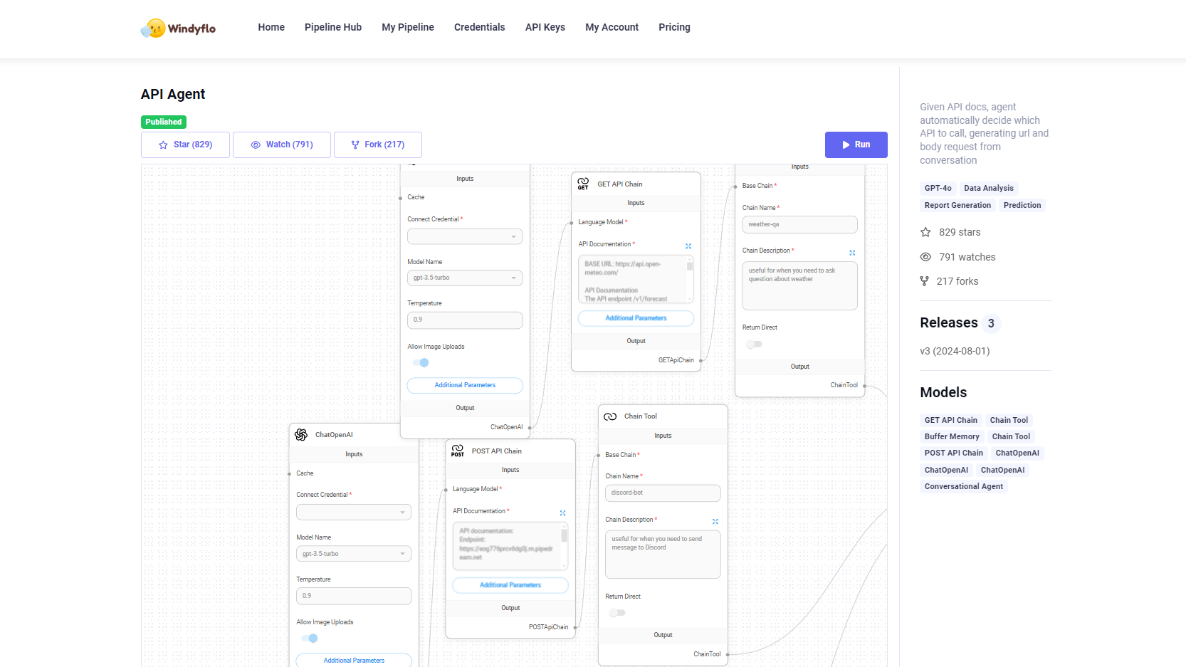Click the v3 (2024-08-01) release entry

click(955, 351)
